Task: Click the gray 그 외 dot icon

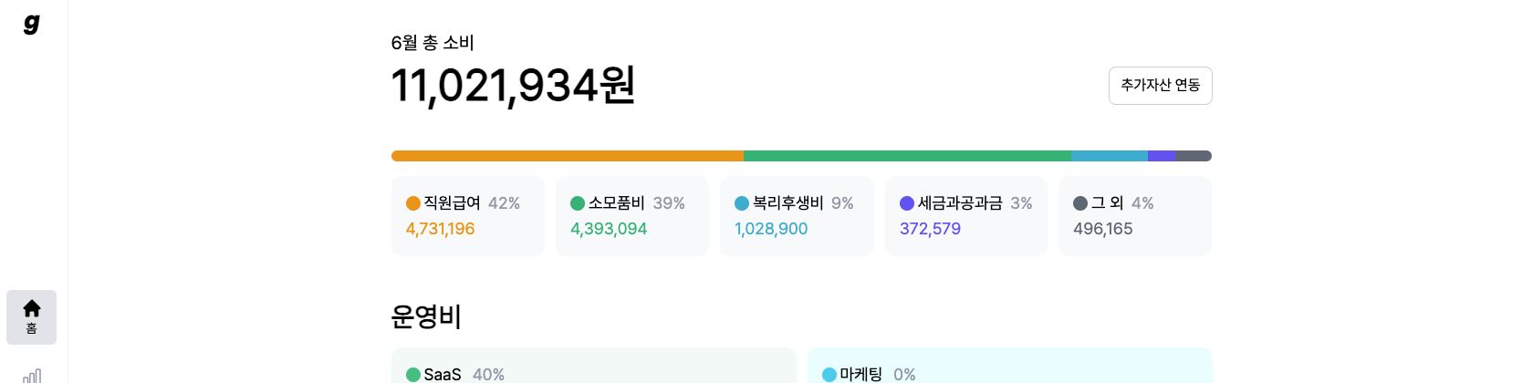Action: point(1080,203)
